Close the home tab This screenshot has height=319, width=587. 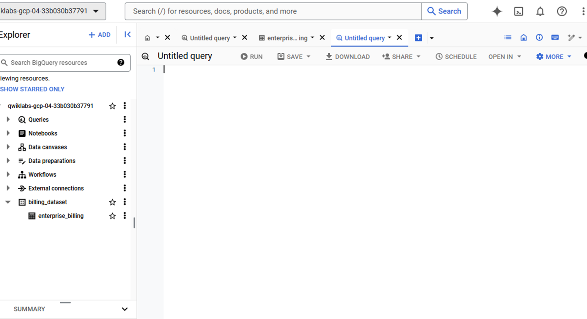(167, 38)
